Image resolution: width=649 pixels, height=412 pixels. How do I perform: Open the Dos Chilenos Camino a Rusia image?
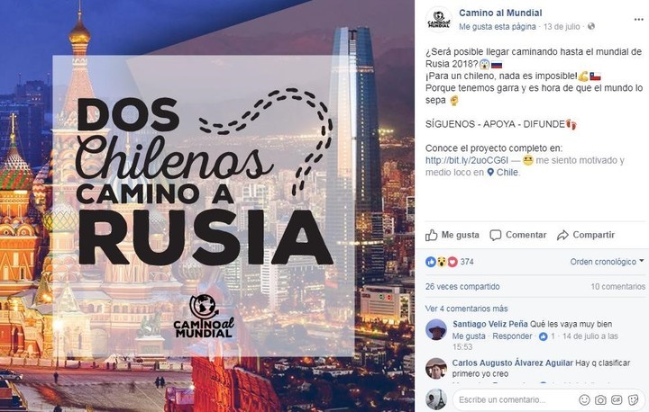[x=207, y=206]
